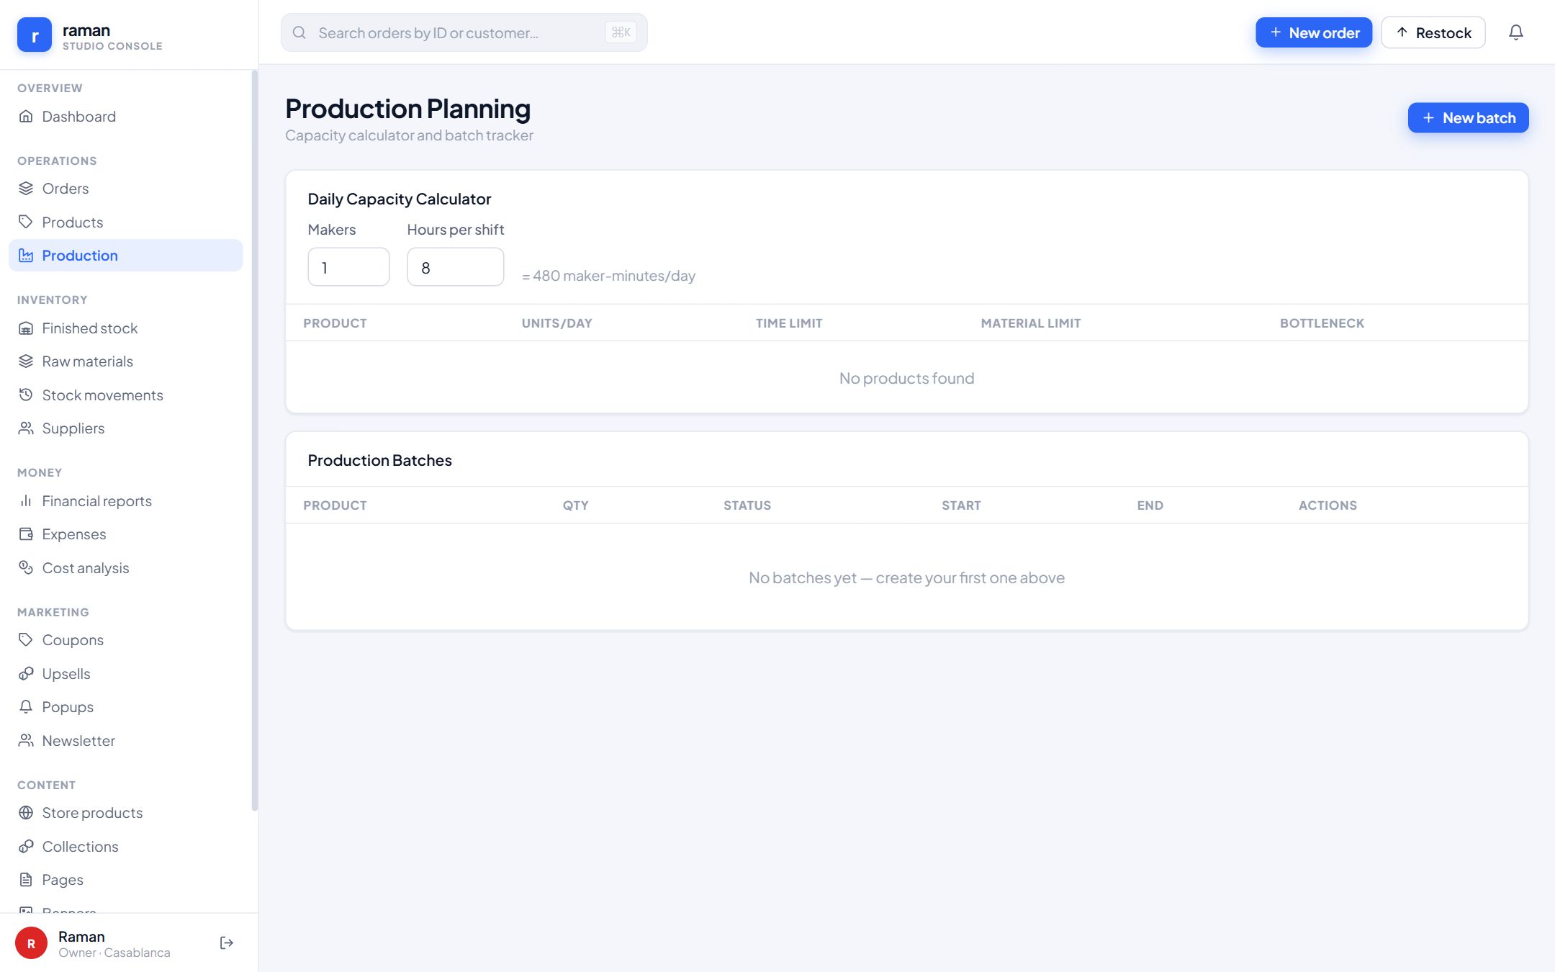Click 'Owner · Casablanca' profile text
Image resolution: width=1555 pixels, height=972 pixels.
tap(114, 953)
